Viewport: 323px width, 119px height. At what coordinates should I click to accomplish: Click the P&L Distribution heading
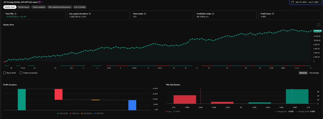(173, 85)
